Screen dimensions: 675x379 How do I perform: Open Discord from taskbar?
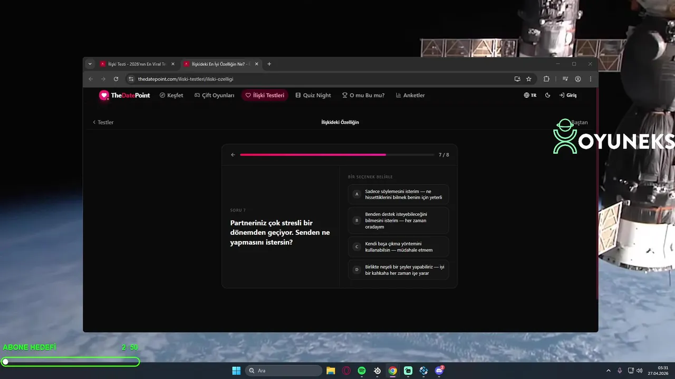click(x=439, y=371)
